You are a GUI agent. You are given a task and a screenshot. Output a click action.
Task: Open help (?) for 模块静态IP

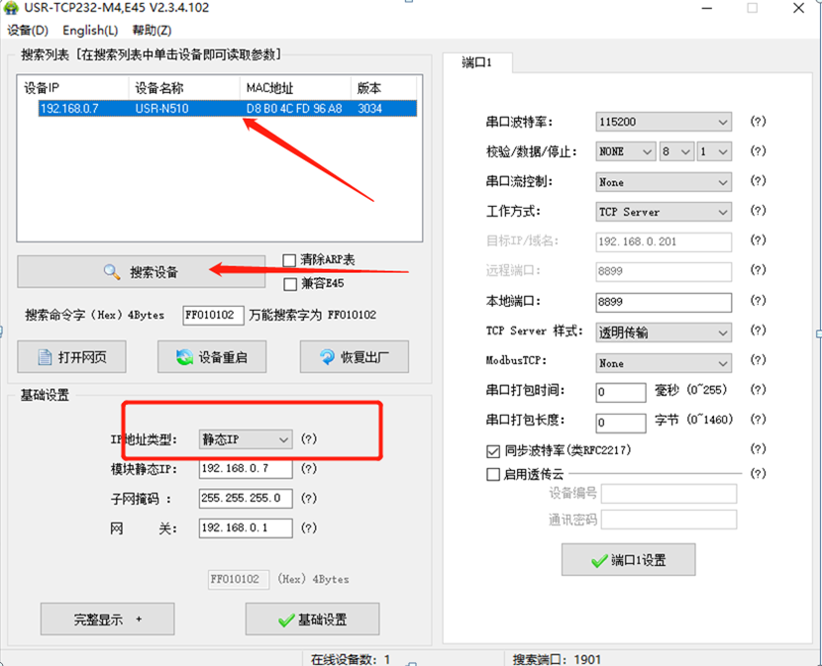click(x=309, y=469)
